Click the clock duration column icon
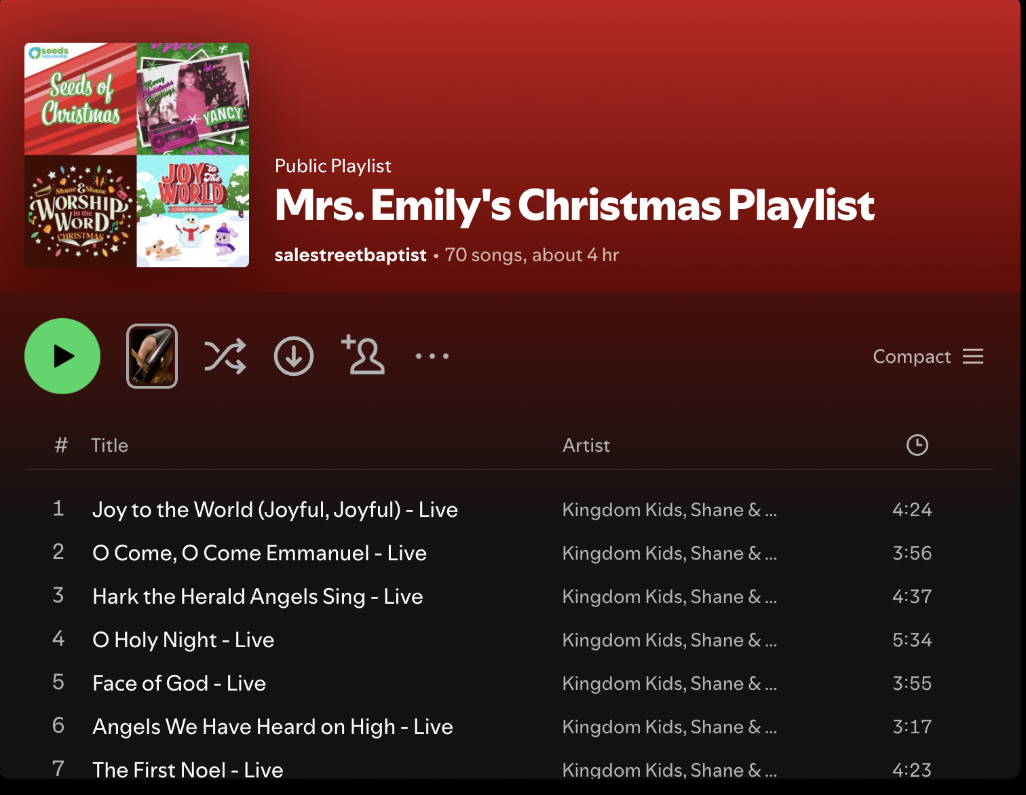The image size is (1026, 795). coord(917,445)
